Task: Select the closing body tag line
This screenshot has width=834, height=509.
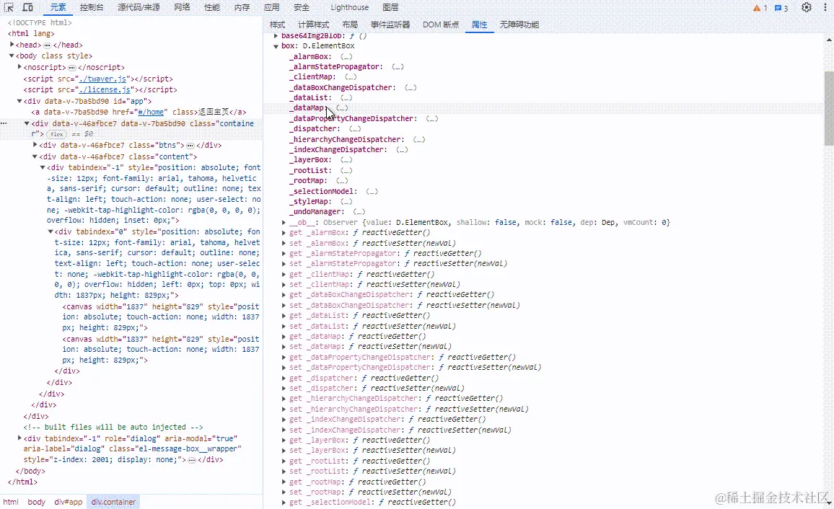Action: click(x=30, y=471)
